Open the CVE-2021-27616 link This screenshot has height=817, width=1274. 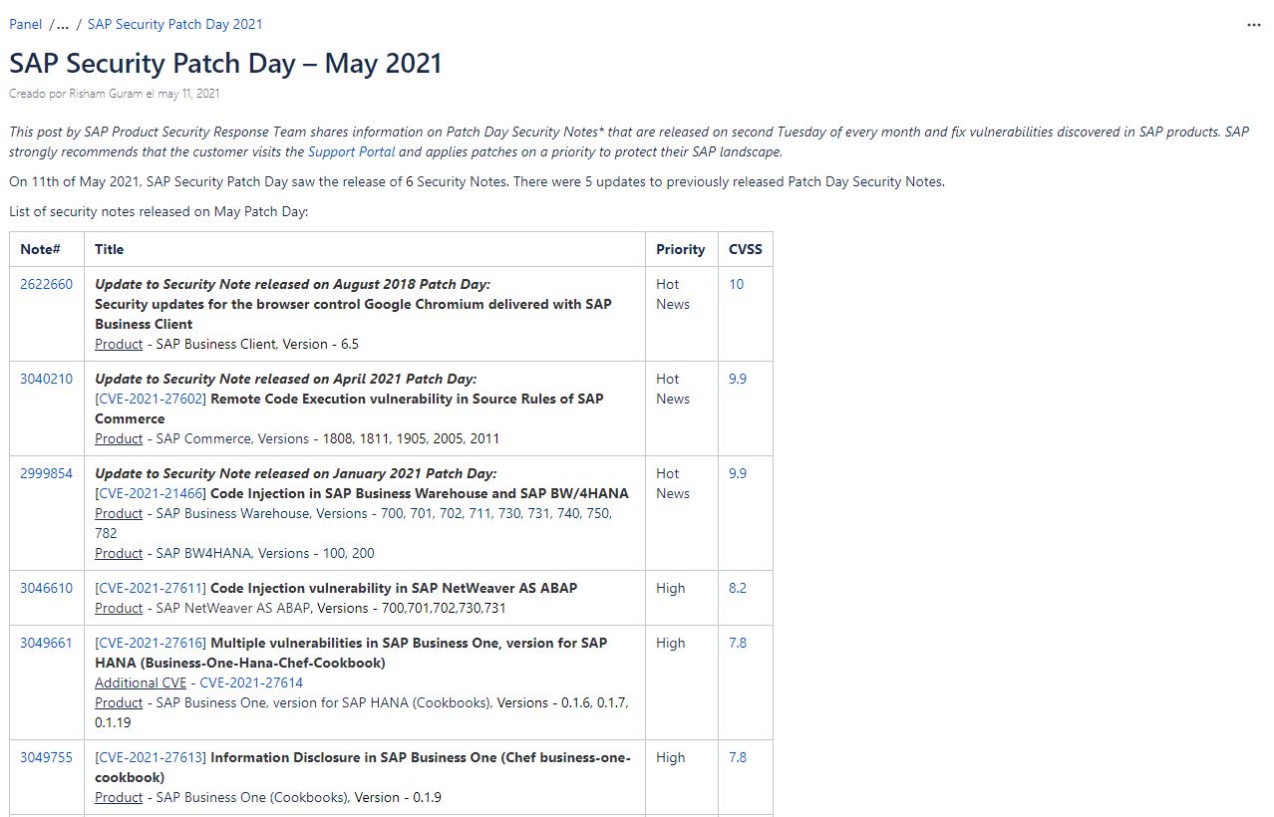(151, 643)
